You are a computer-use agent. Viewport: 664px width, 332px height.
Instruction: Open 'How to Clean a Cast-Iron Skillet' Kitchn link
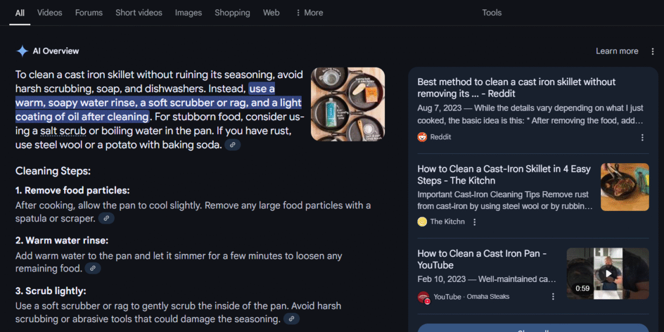(x=503, y=174)
